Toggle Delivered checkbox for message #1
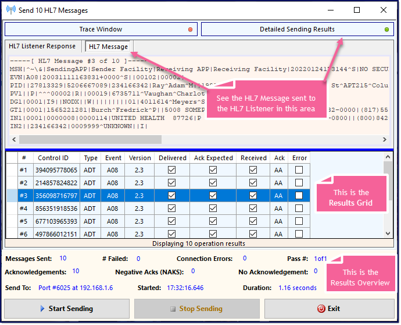Image resolution: width=401 pixels, height=325 pixels. click(x=171, y=170)
